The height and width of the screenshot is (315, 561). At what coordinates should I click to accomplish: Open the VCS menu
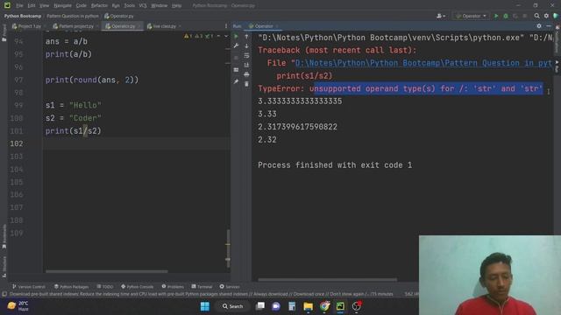143,6
